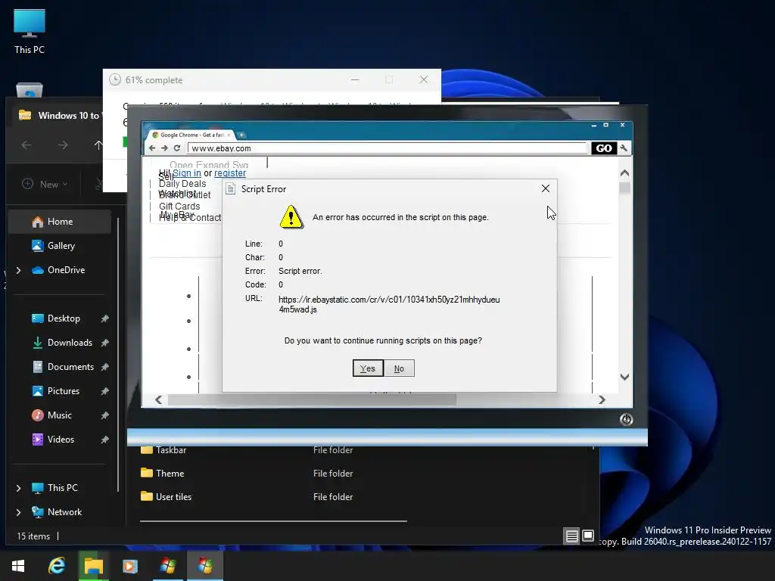Open This PC desktop icon
Image resolution: width=775 pixels, height=581 pixels.
click(x=30, y=32)
